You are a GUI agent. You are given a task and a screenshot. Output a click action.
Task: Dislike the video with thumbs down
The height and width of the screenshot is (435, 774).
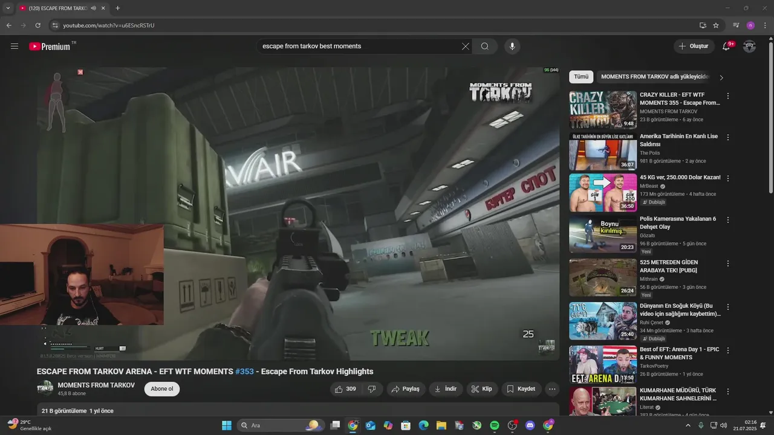point(372,389)
